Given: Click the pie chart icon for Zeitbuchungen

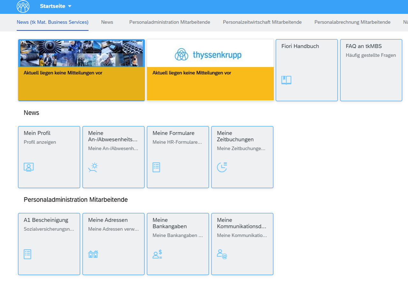Looking at the screenshot, I should 222,167.
